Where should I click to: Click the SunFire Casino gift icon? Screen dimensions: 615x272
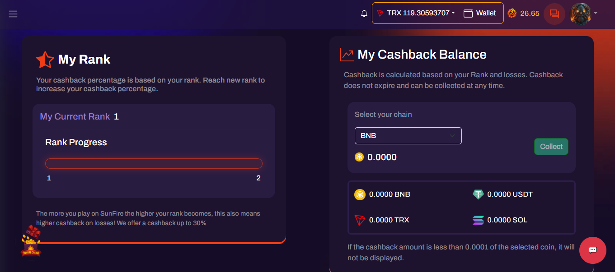[32, 241]
